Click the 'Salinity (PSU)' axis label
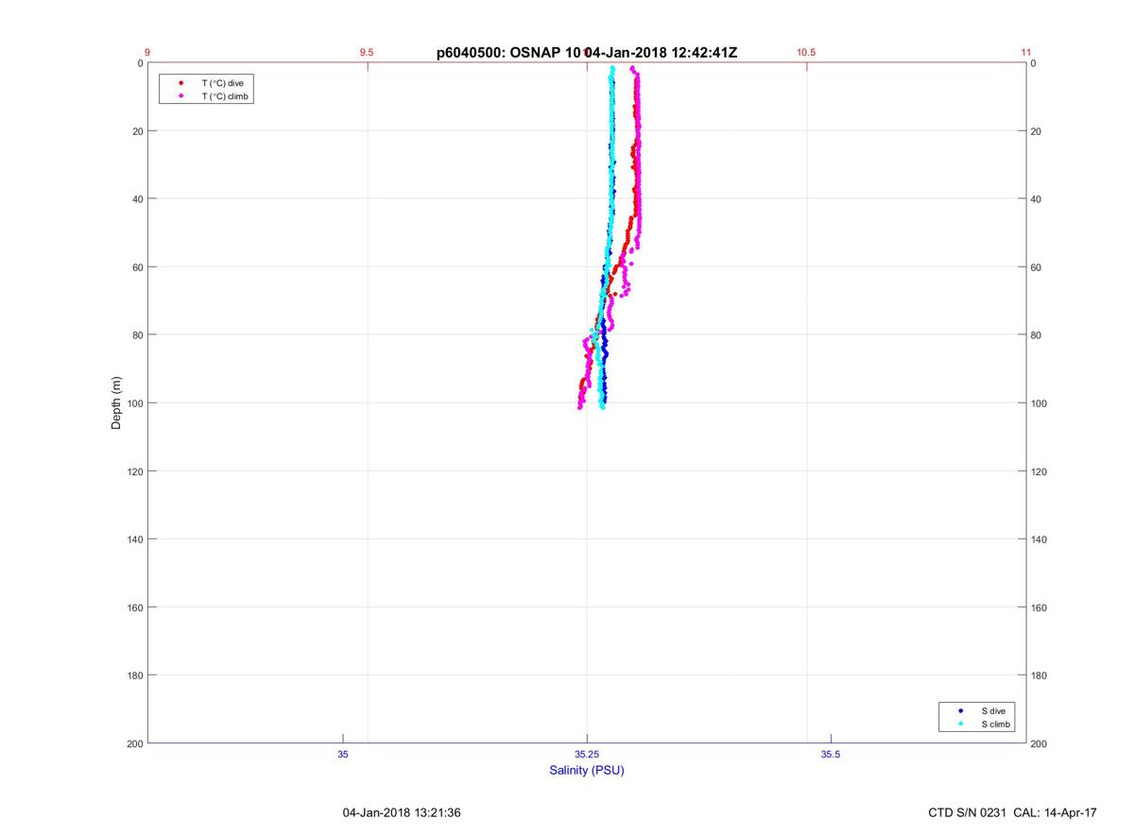The height and width of the screenshot is (836, 1134). (587, 771)
